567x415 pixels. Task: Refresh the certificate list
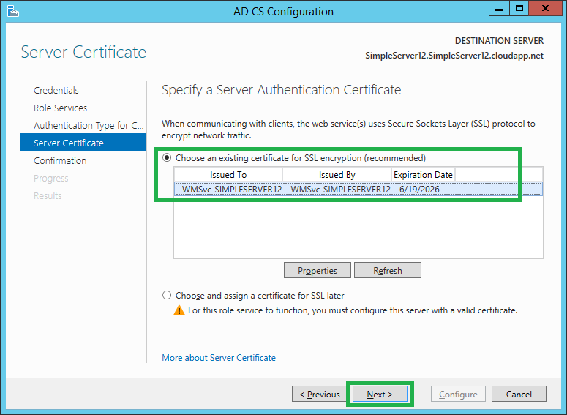[388, 270]
